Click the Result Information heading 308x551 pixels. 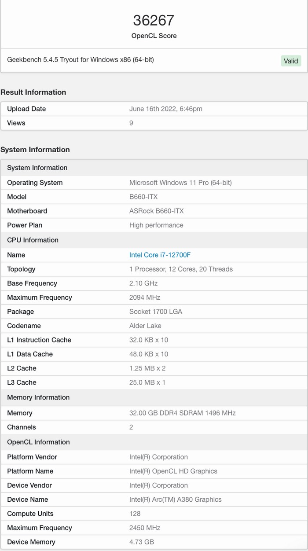33,92
